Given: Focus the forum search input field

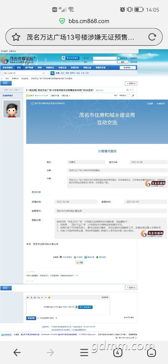Looking at the screenshot, I should point(22,73).
